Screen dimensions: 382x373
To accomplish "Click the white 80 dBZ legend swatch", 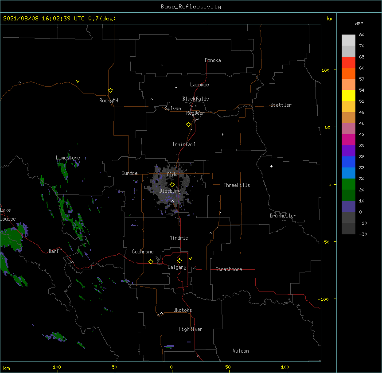I will 348,40.
